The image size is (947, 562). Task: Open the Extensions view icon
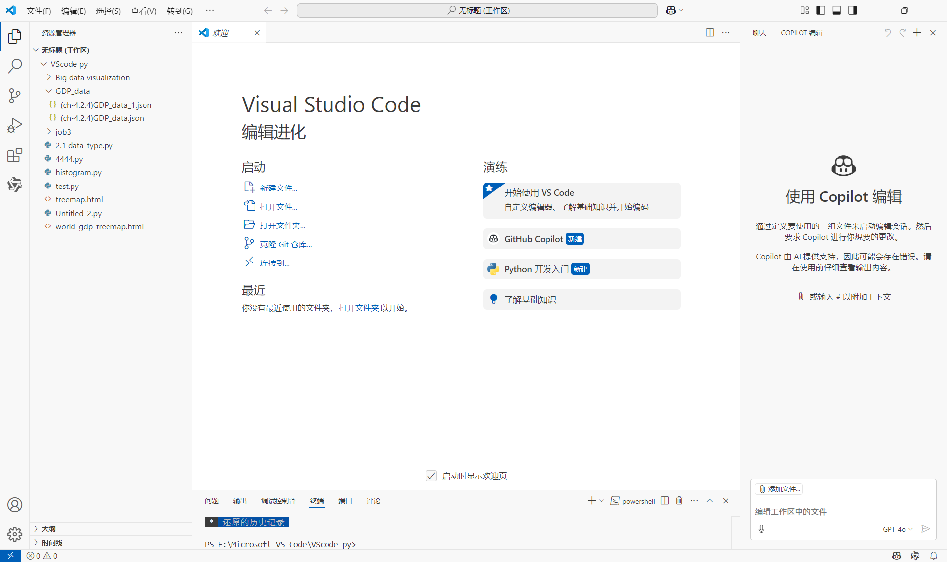tap(15, 155)
